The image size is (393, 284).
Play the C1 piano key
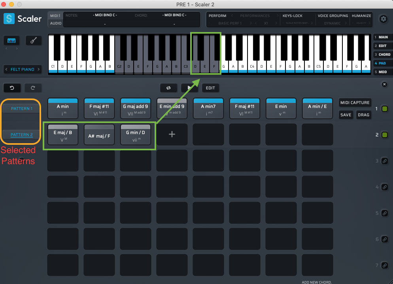(x=53, y=67)
